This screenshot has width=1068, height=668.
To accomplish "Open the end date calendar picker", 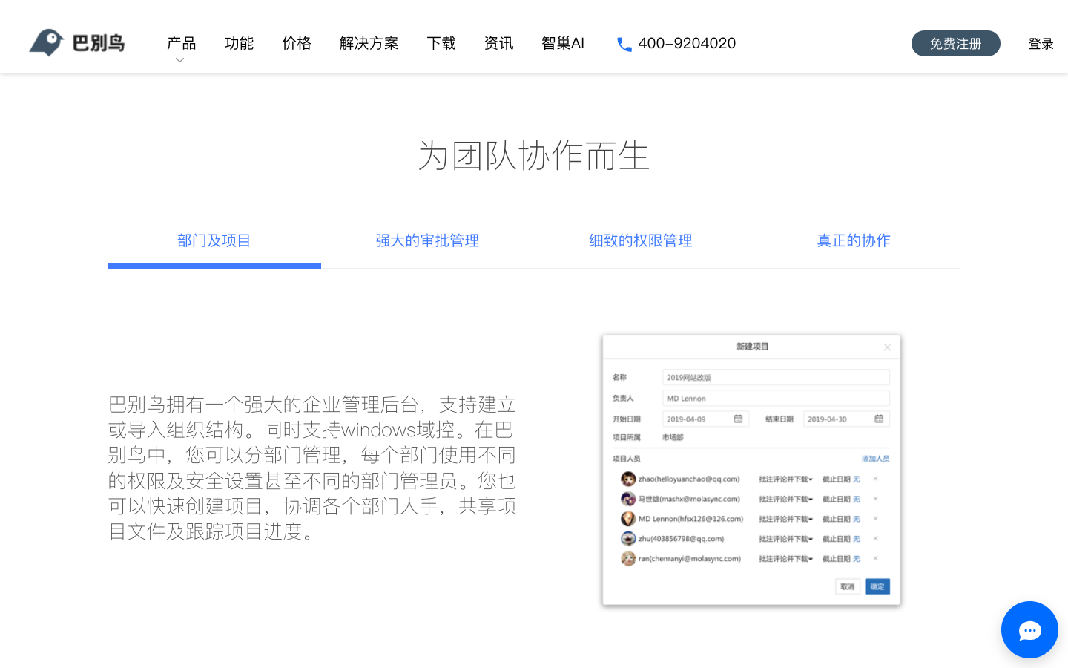I will coord(878,419).
